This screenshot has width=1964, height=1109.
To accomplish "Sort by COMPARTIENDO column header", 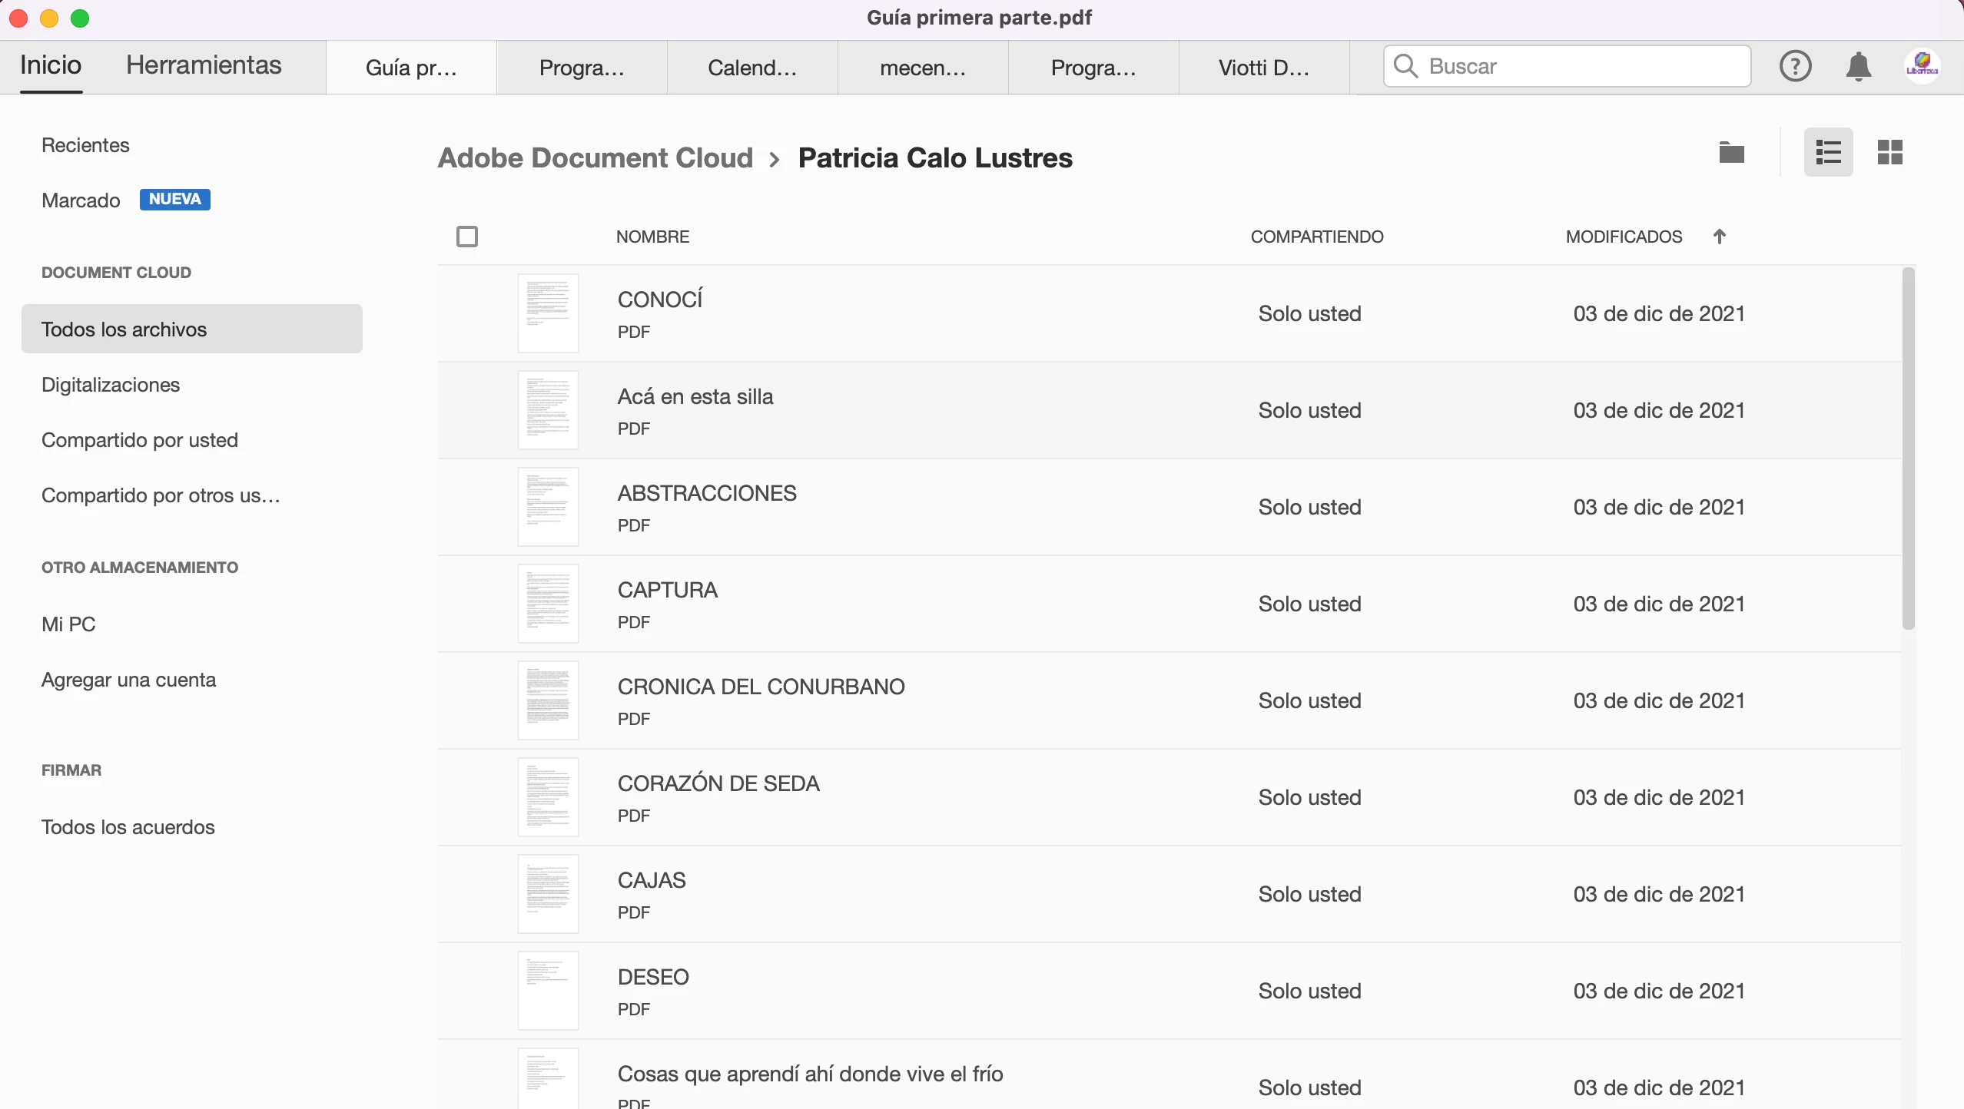I will [x=1317, y=237].
